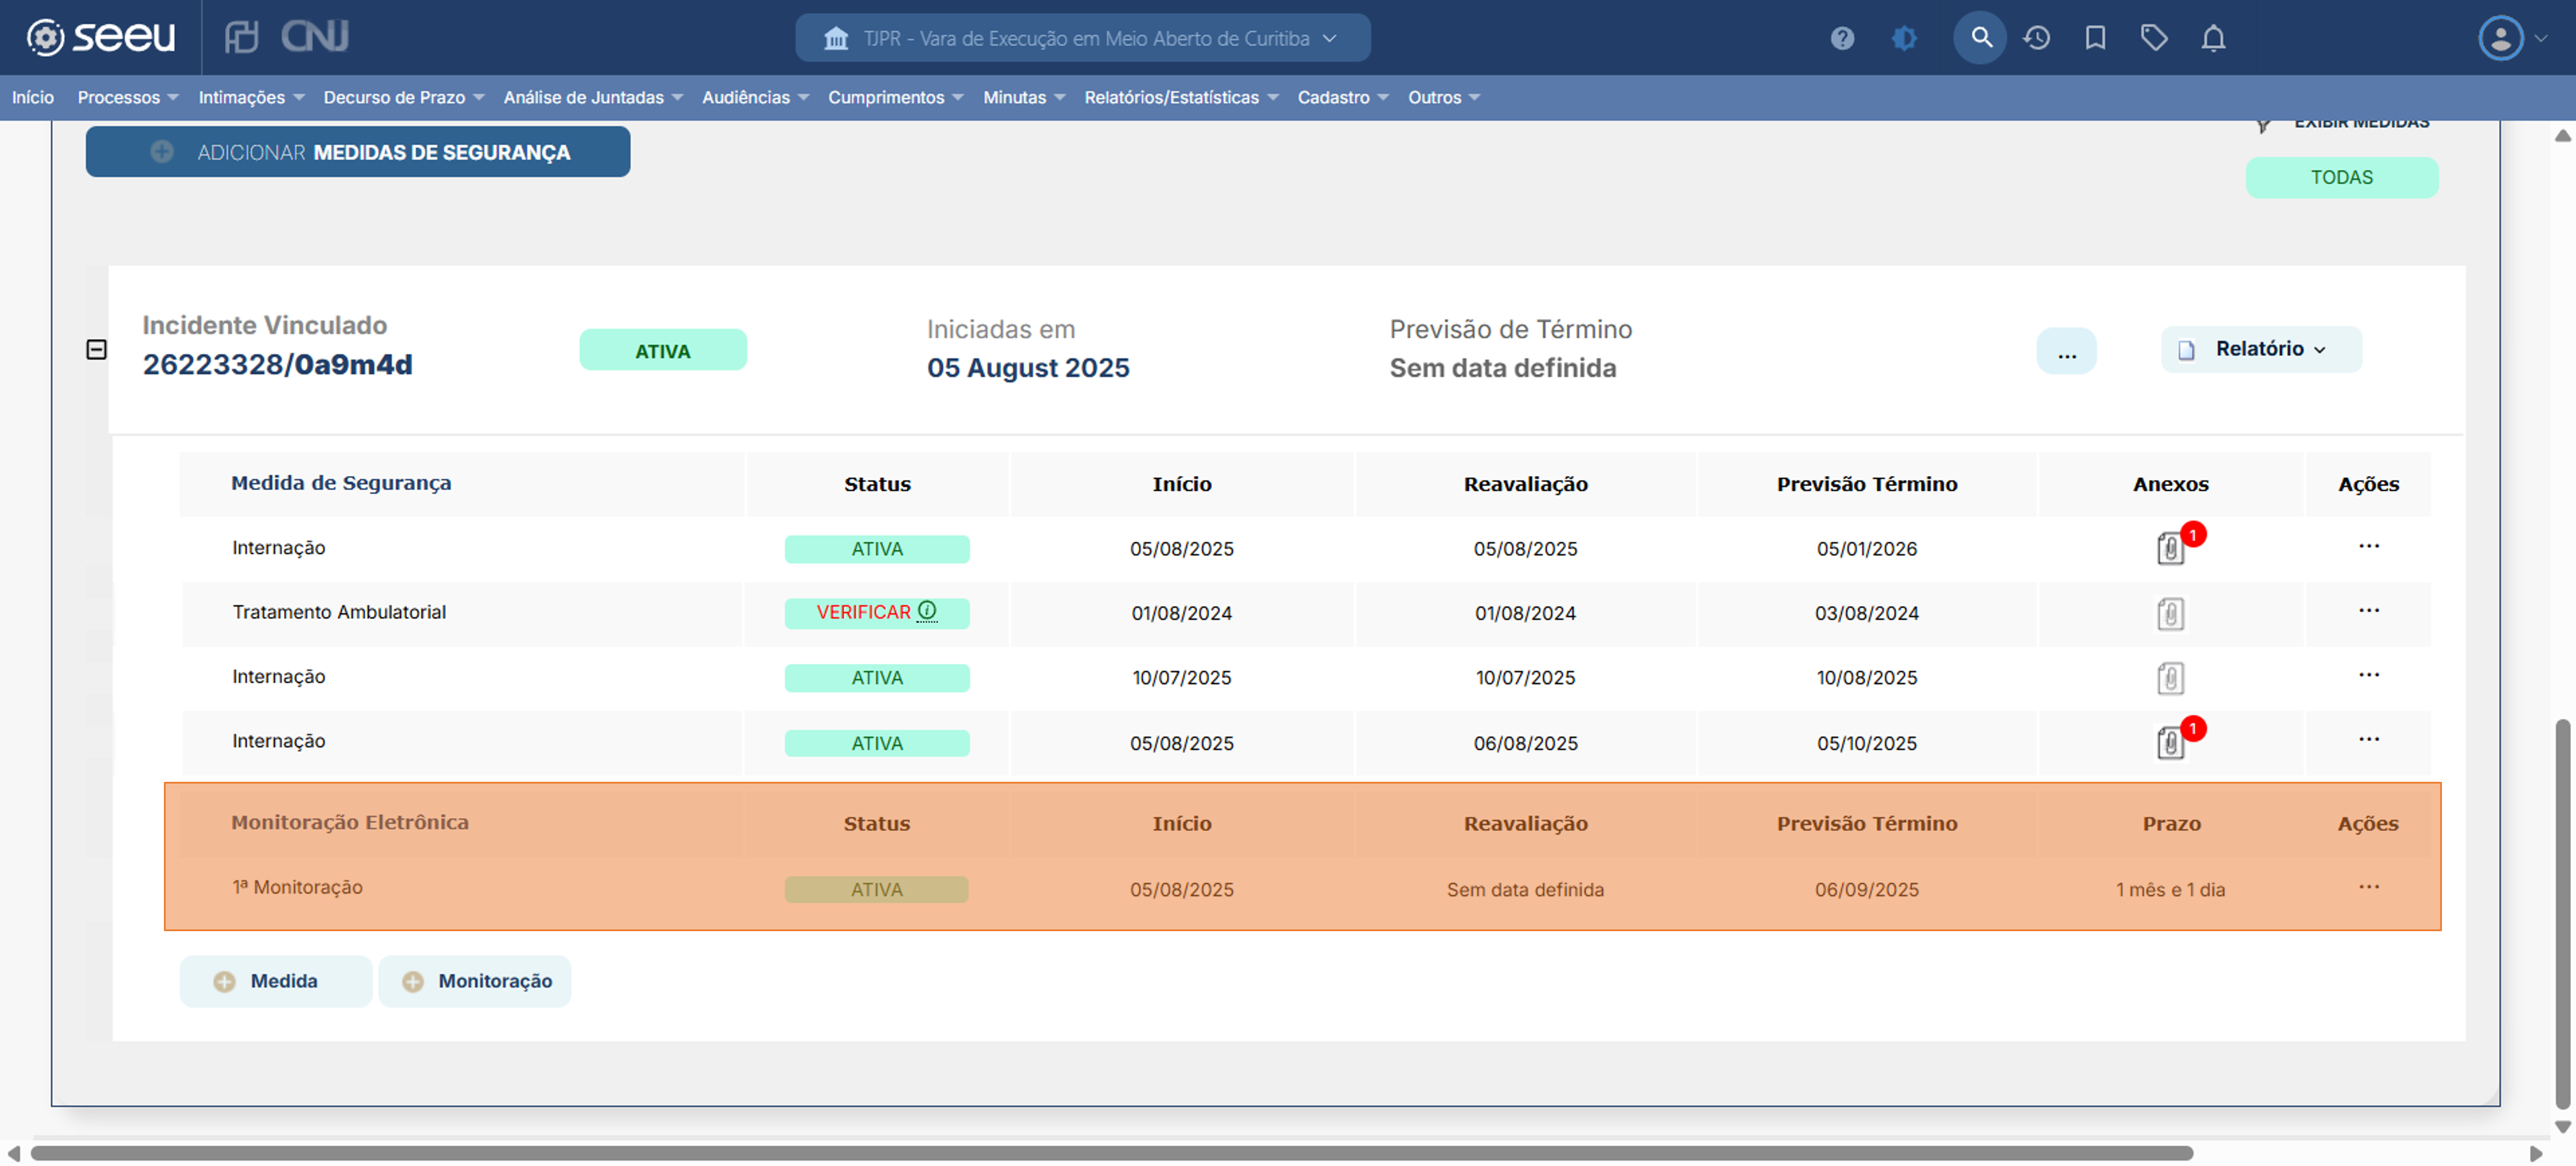Screen dimensions: 2576x1166
Task: Open the search magnifier icon
Action: click(x=1980, y=38)
